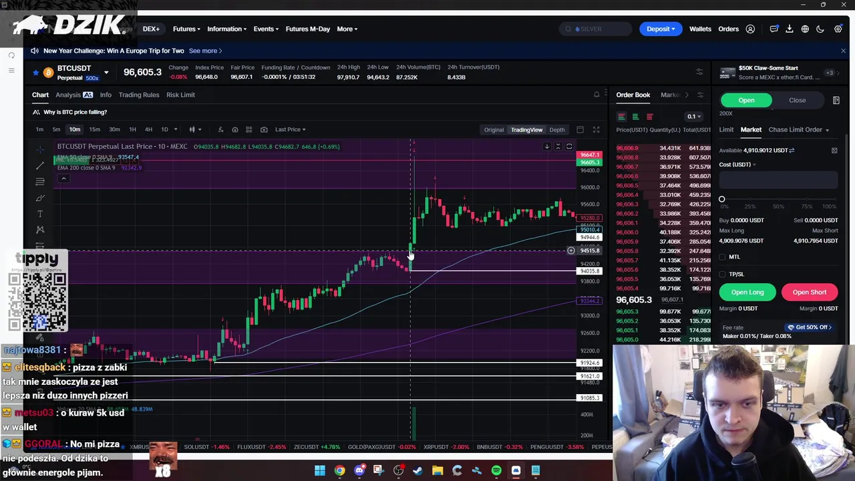Click the chart alert bell icon

596,95
